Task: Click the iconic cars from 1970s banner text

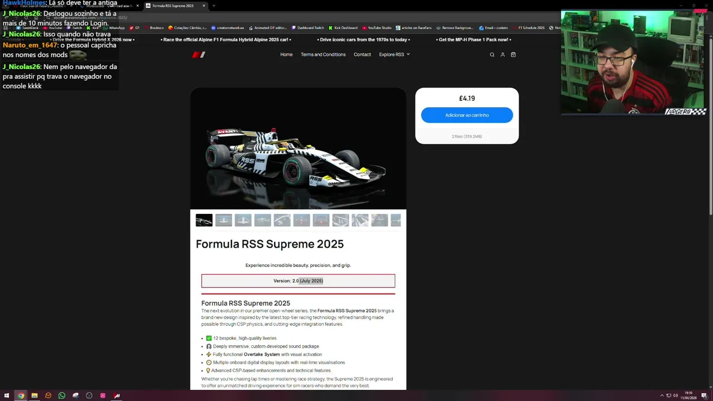Action: [x=364, y=40]
